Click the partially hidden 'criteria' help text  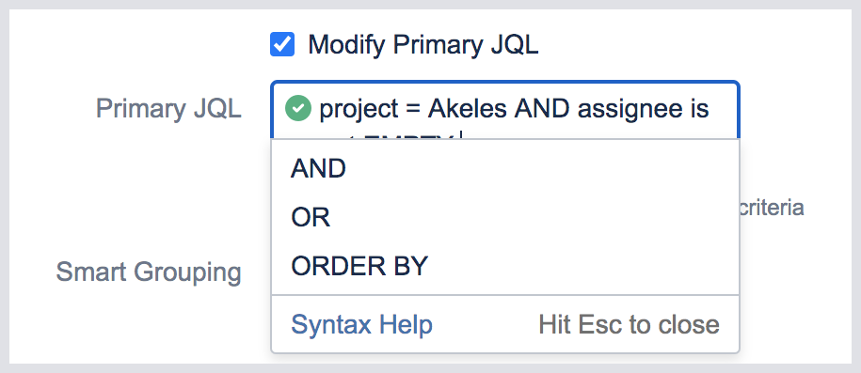coord(772,208)
